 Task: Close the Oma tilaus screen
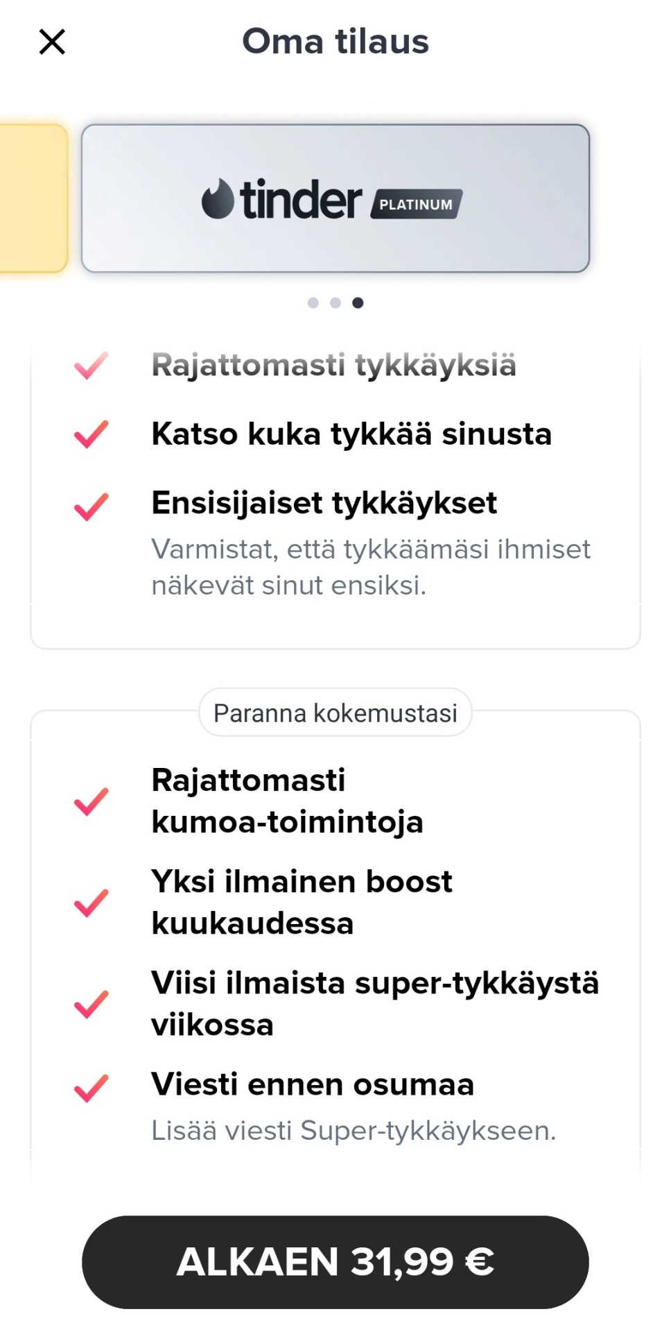pos(52,42)
